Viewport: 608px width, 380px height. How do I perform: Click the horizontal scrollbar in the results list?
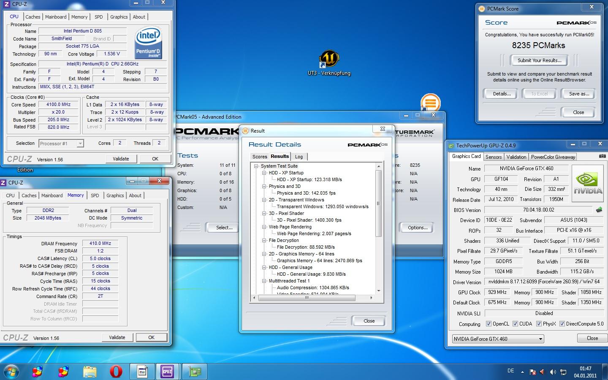tap(307, 298)
